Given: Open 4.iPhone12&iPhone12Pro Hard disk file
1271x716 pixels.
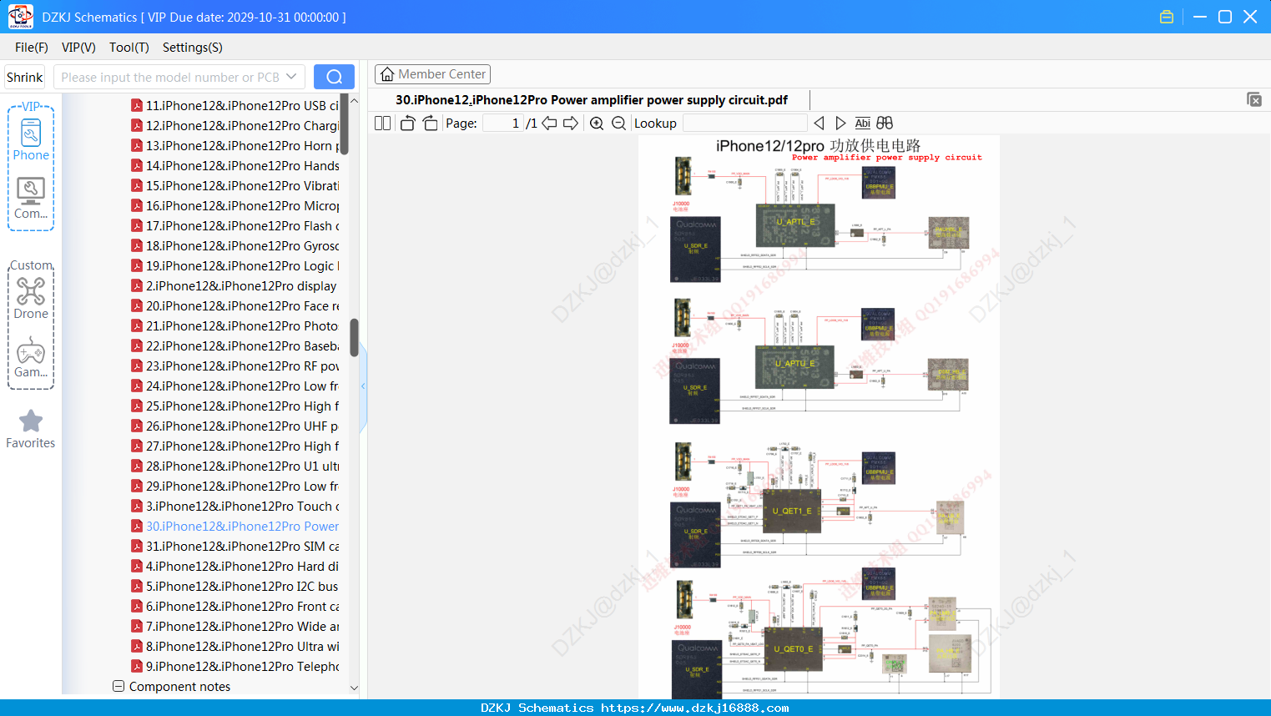Looking at the screenshot, I should tap(242, 566).
